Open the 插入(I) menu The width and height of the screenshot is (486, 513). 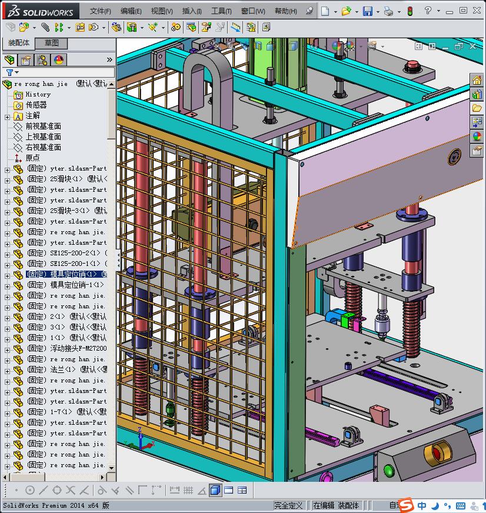(x=192, y=11)
